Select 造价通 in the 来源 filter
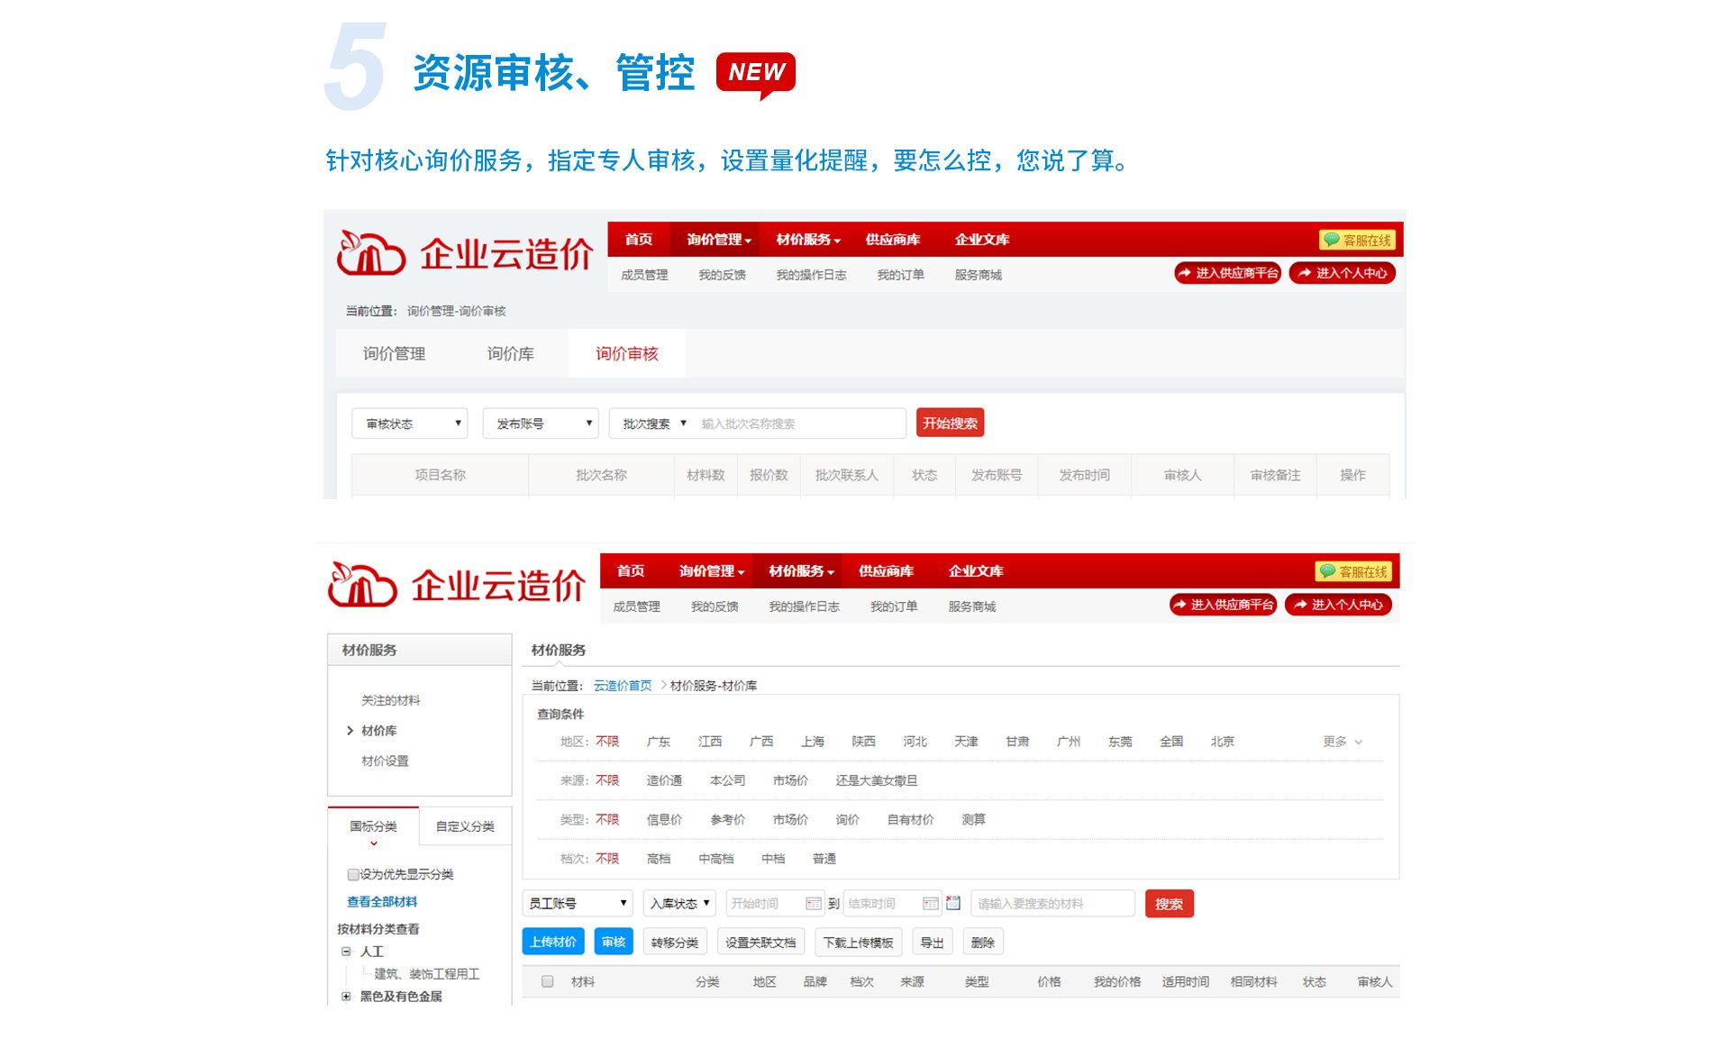Viewport: 1730px width, 1039px height. [x=664, y=780]
